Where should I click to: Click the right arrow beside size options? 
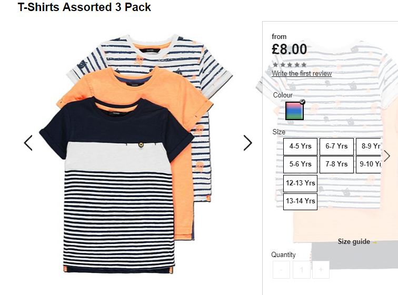[x=386, y=156]
